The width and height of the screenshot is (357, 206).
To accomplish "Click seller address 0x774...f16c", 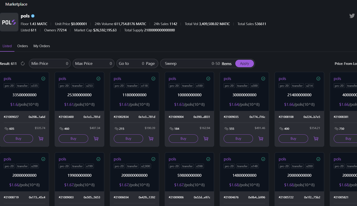I will click(257, 117).
